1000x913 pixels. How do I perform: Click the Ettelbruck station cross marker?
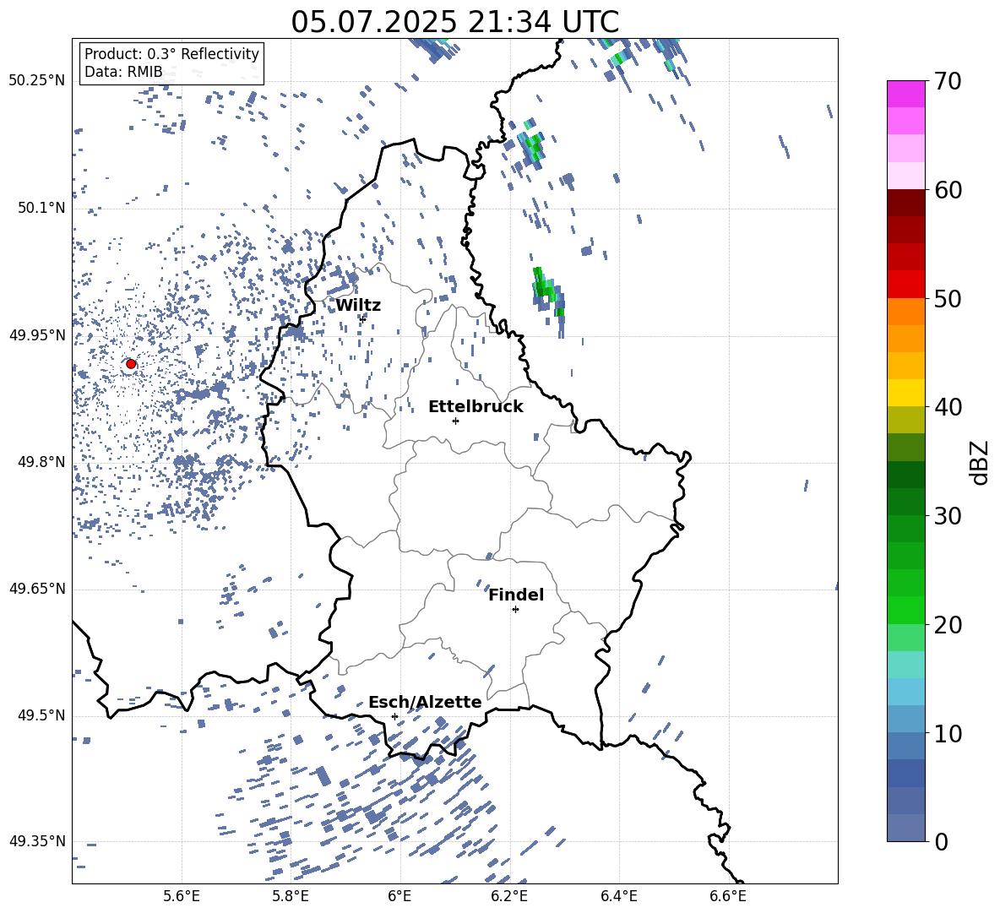tap(455, 421)
